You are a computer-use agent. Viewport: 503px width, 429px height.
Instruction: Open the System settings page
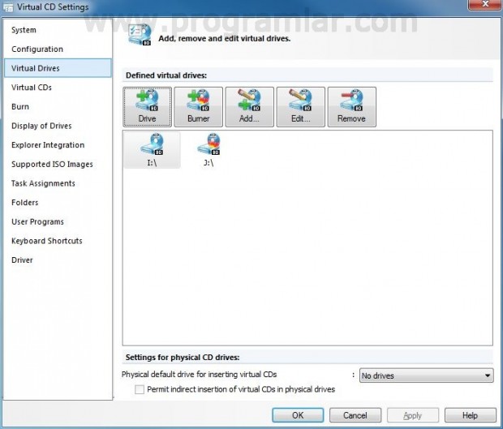(x=58, y=30)
